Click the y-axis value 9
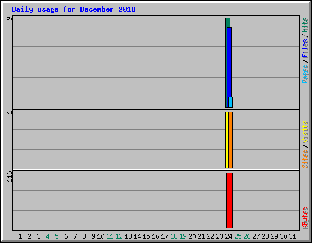This screenshot has height=243, width=312. 9,18
